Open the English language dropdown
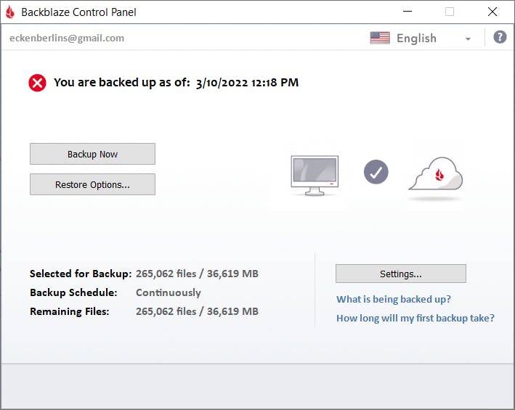The height and width of the screenshot is (410, 515). (421, 38)
